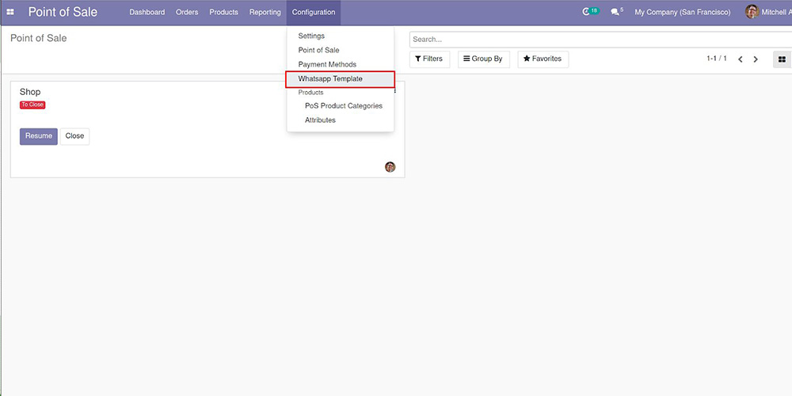Viewport: 792px width, 396px height.
Task: Click the user avatar on Shop card
Action: click(x=390, y=167)
